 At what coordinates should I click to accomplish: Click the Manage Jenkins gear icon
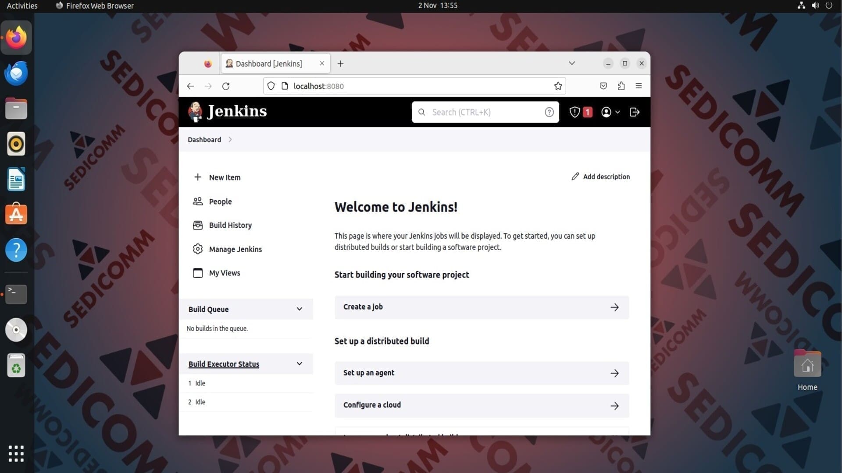pos(198,249)
